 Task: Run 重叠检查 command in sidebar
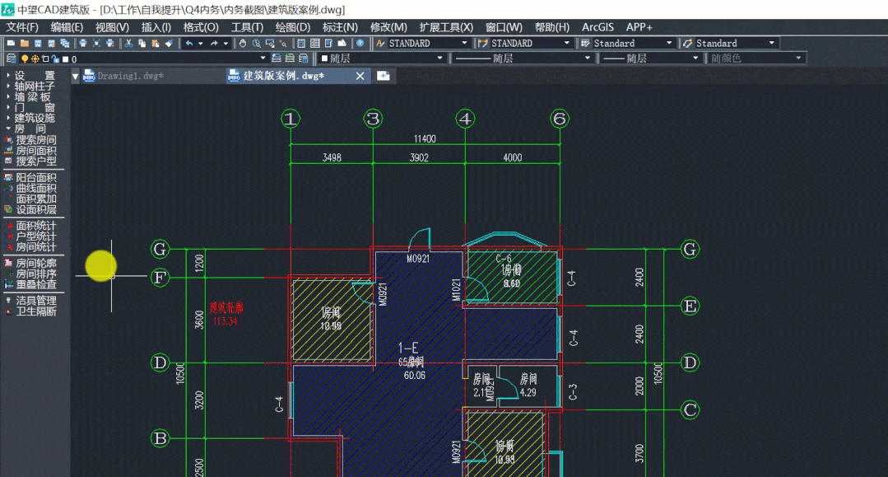(x=31, y=285)
